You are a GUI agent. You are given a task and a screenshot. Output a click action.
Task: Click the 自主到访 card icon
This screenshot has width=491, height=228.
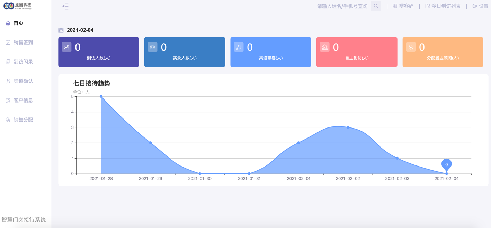(324, 47)
